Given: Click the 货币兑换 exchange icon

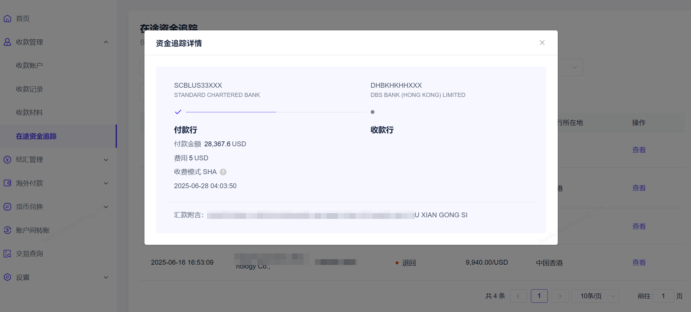Looking at the screenshot, I should [x=7, y=206].
